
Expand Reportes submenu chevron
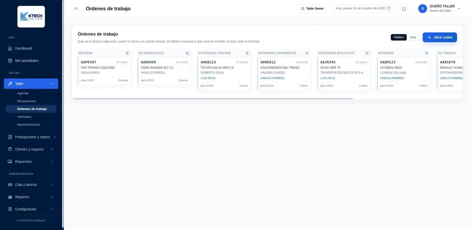[53, 197]
